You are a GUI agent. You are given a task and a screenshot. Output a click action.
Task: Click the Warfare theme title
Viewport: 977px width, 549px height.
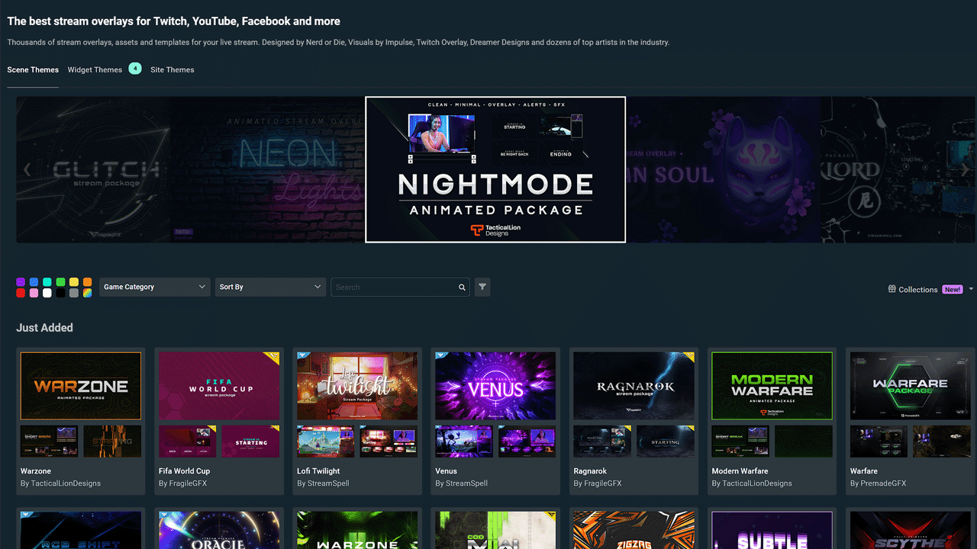[864, 471]
